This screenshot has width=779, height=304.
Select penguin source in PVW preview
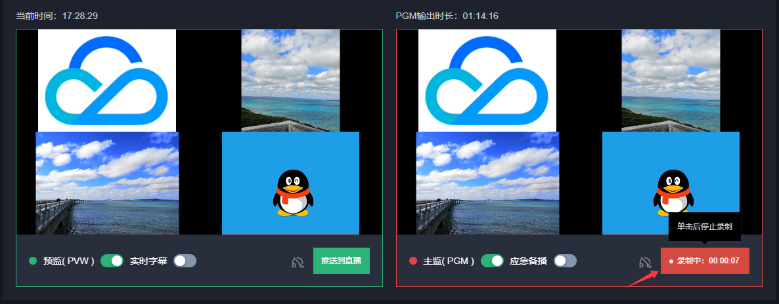pos(290,183)
